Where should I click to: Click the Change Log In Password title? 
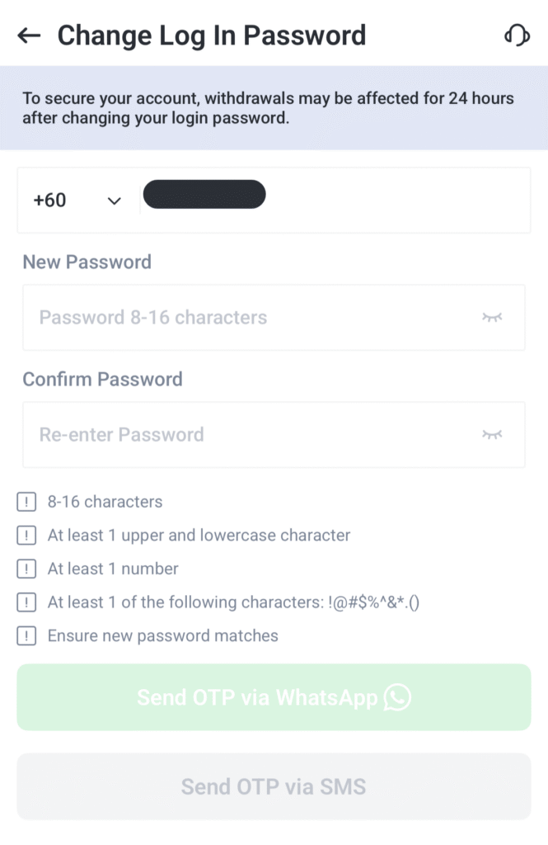click(211, 35)
